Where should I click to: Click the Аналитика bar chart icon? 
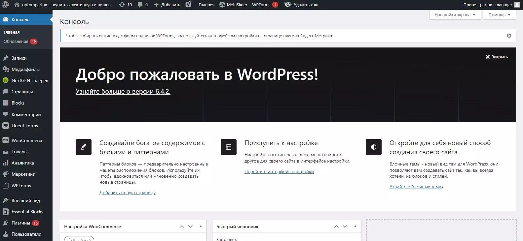click(x=6, y=163)
